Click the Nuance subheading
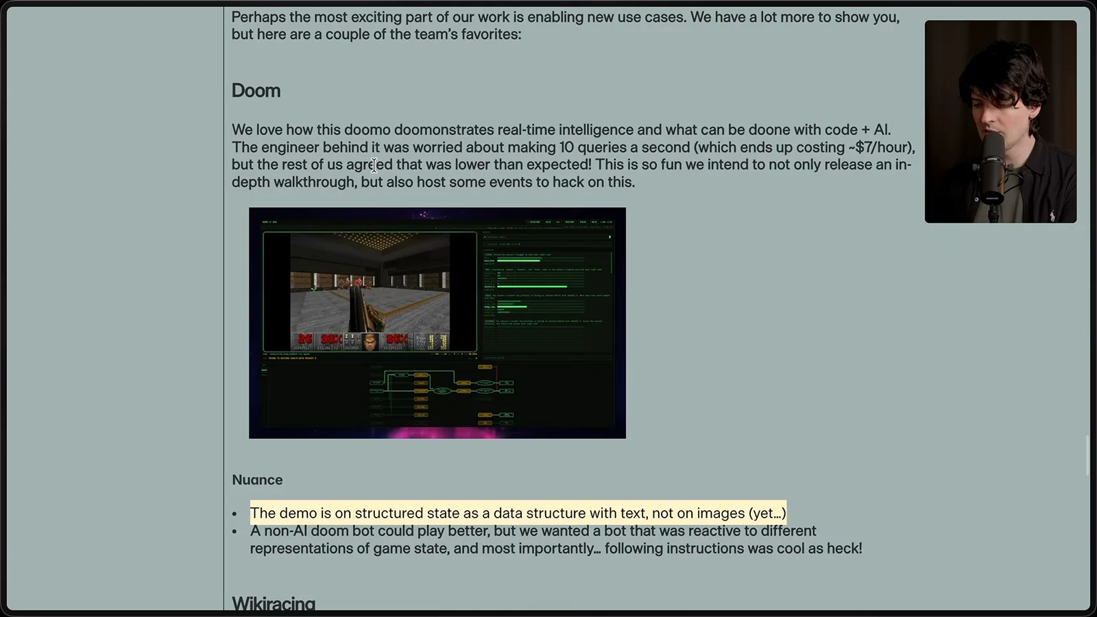 (x=257, y=480)
